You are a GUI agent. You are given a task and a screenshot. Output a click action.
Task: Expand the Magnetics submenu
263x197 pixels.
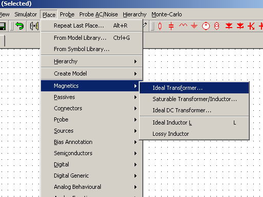(92, 86)
